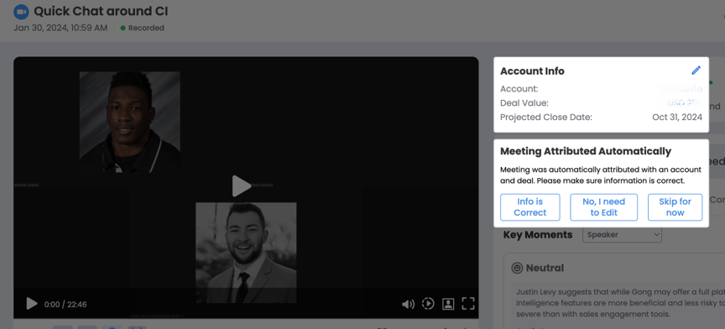Click the small play button in video controls
Image resolution: width=725 pixels, height=329 pixels.
31,304
